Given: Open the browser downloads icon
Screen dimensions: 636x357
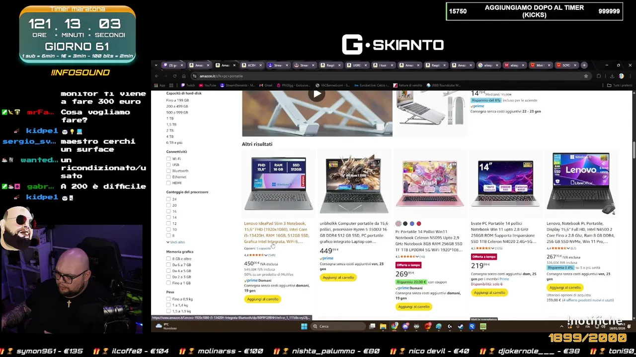Looking at the screenshot, I should 612,76.
